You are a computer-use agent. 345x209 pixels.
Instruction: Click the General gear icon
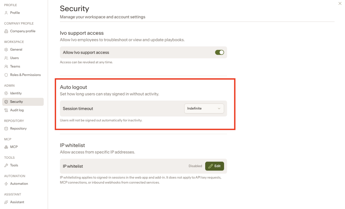(6, 50)
